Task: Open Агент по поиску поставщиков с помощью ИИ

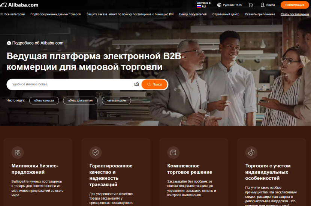Action: point(141,14)
